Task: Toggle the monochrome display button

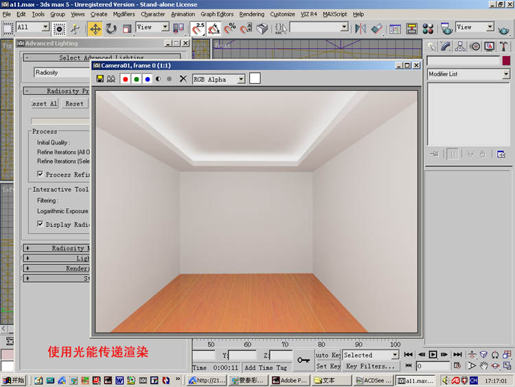Action: 169,79
